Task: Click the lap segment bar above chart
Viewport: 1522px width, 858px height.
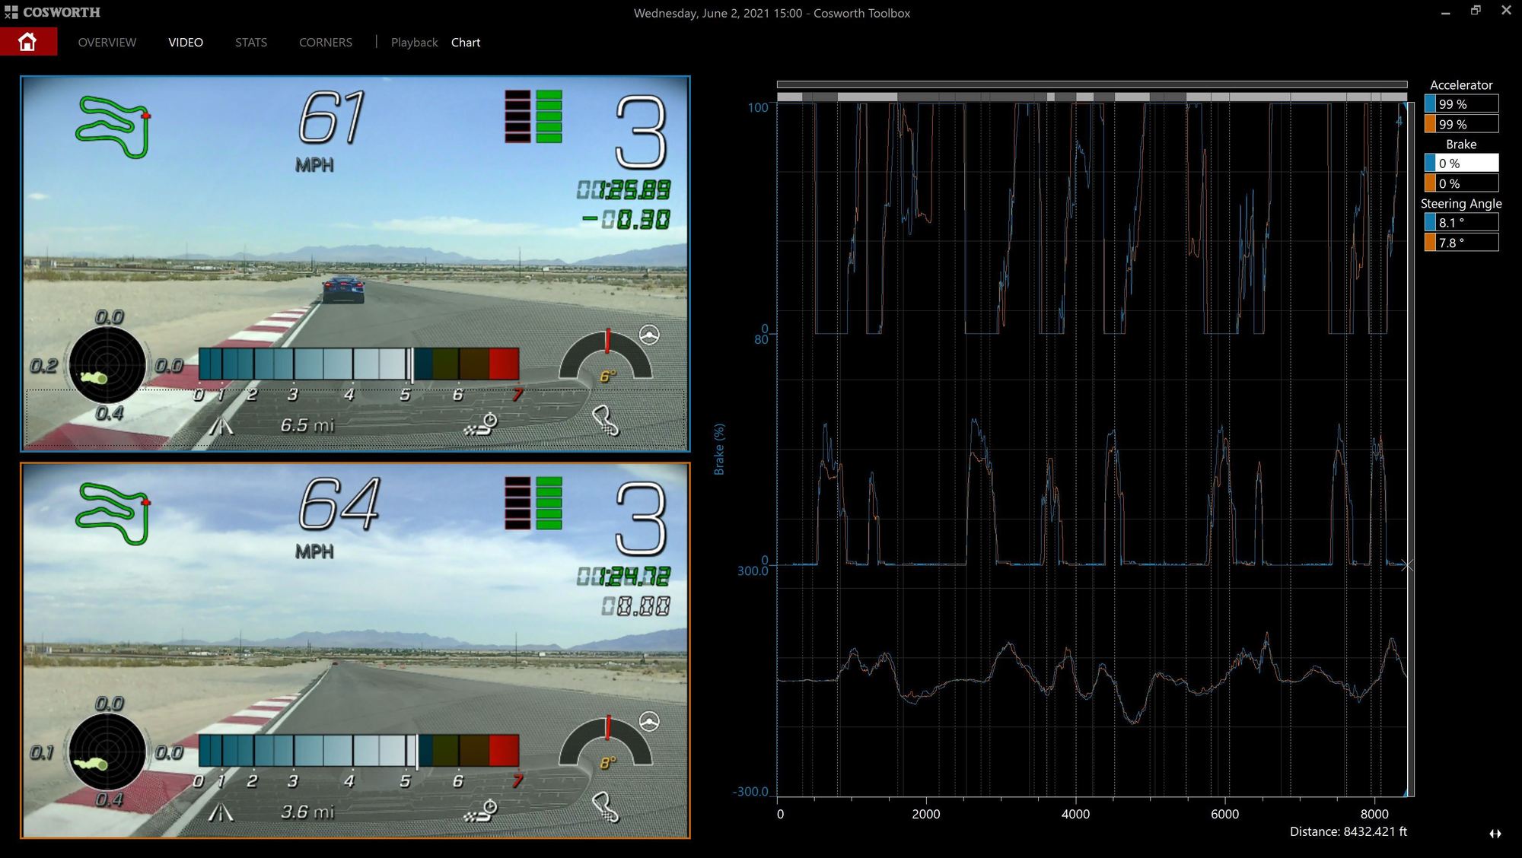Action: pos(1092,97)
